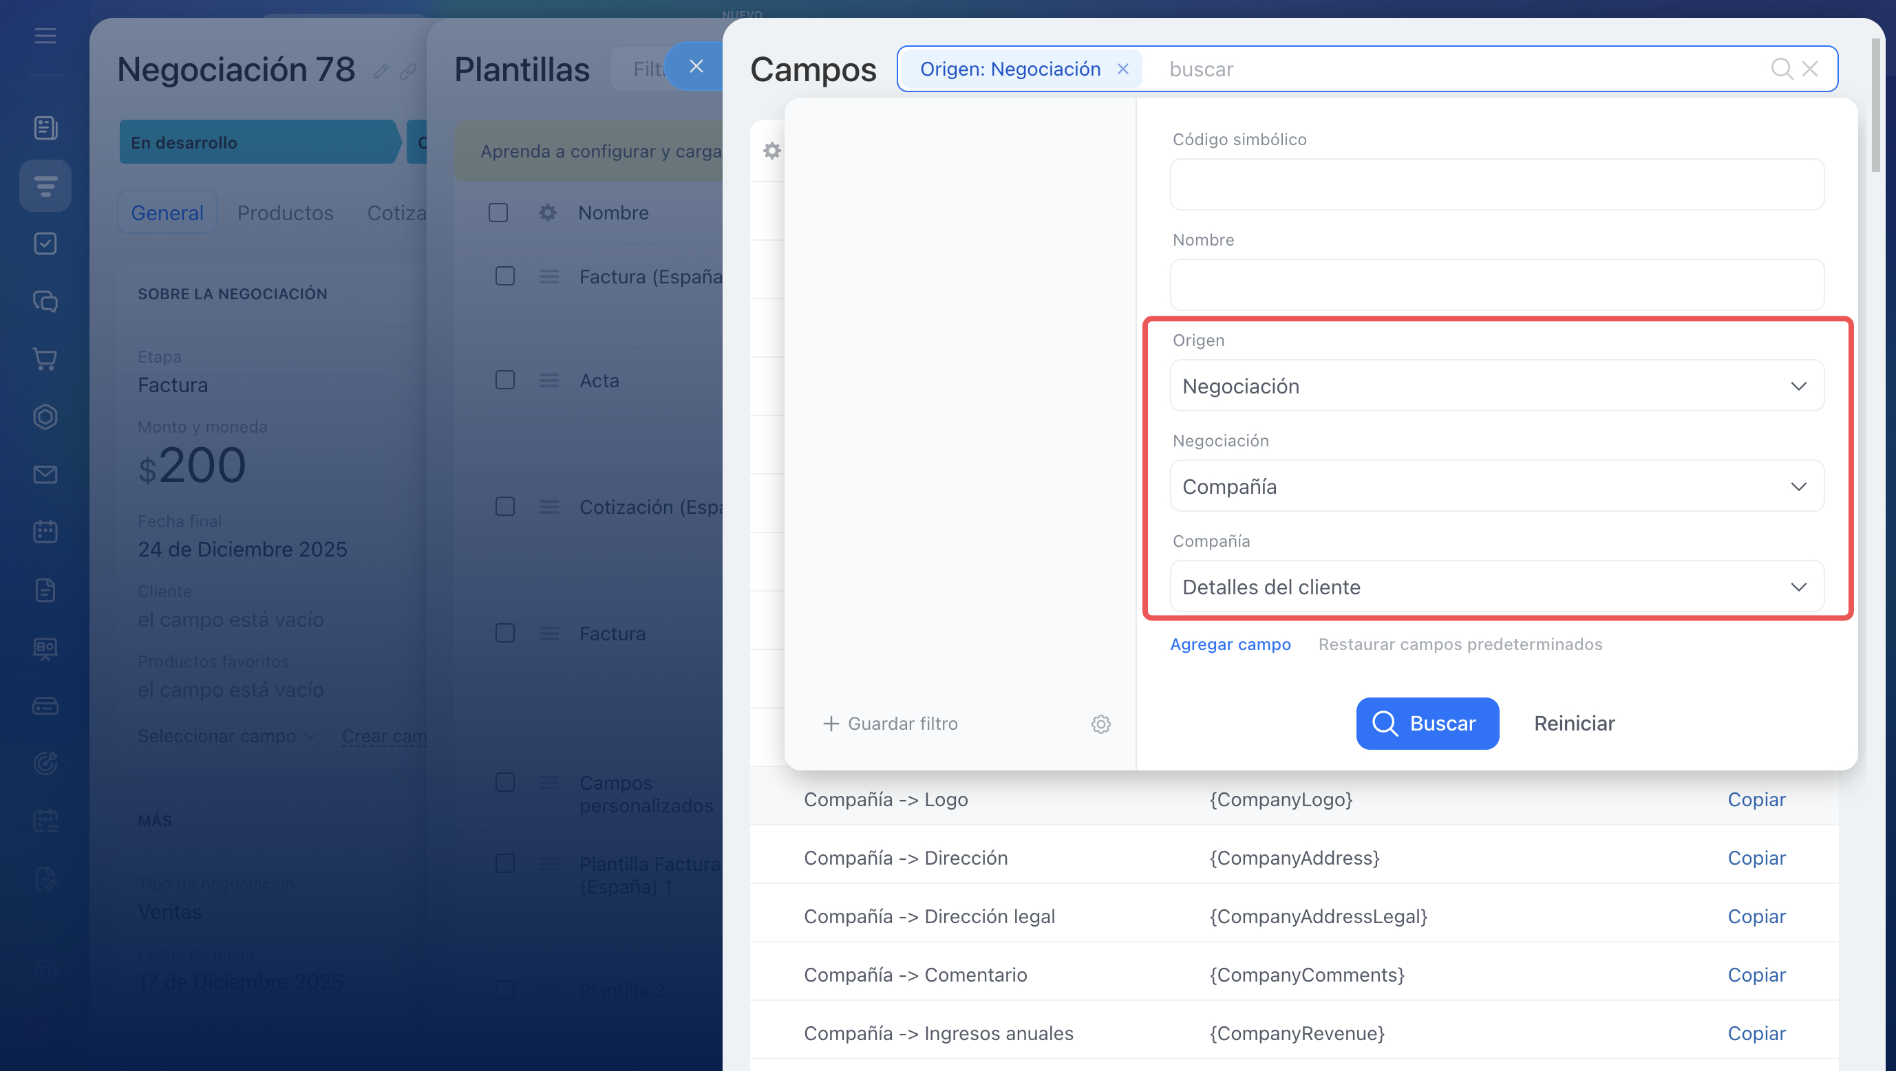Close the Campos slider panel
The width and height of the screenshot is (1896, 1071).
click(696, 66)
